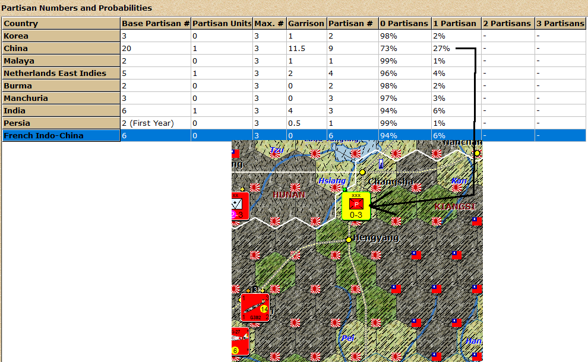The height and width of the screenshot is (362, 588).
Task: Click the 2 Partisans column header
Action: 508,23
